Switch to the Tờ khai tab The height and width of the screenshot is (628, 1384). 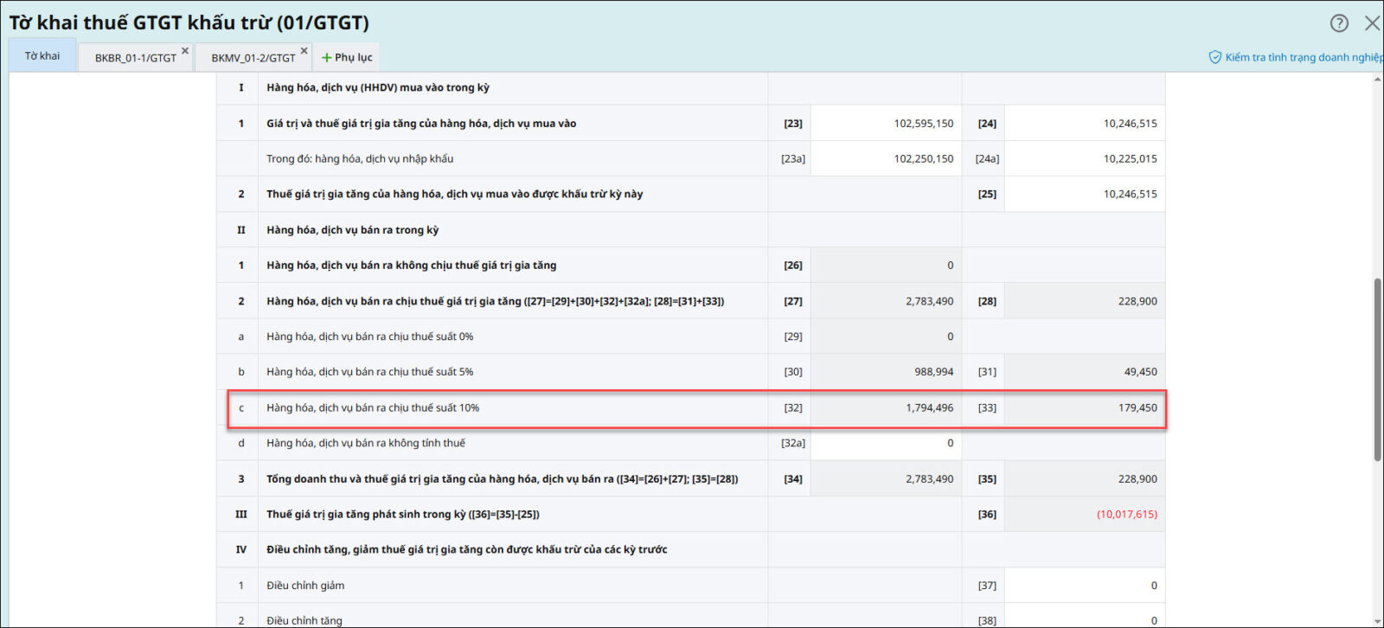pos(42,56)
